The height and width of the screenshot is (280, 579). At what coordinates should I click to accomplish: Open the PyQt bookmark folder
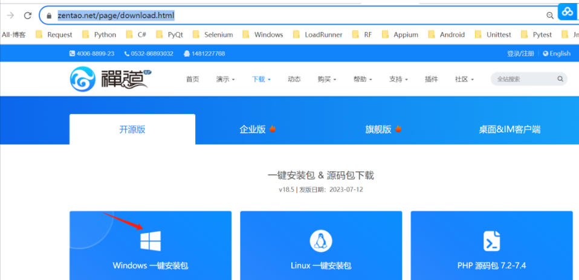[x=169, y=34]
